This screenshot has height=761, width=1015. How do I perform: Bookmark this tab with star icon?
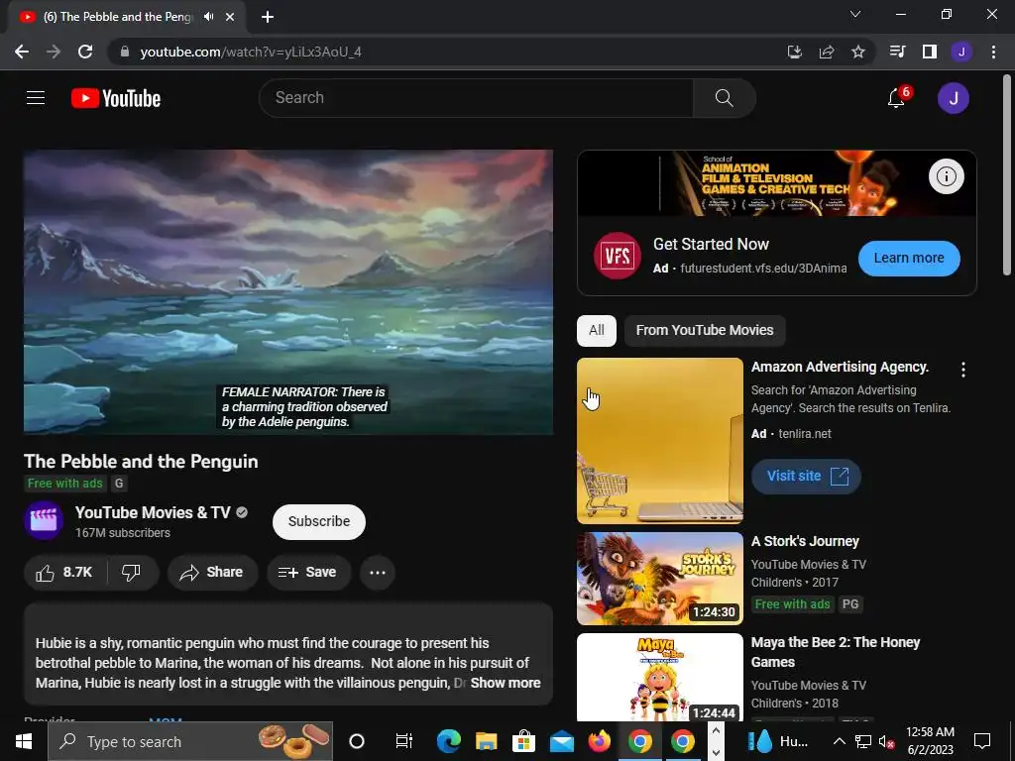(857, 52)
